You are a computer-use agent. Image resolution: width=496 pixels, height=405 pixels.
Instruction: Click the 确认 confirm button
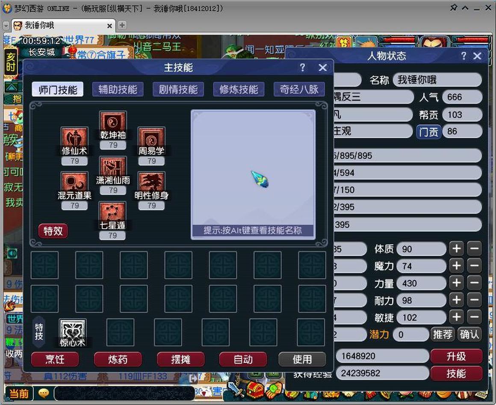pyautogui.click(x=469, y=334)
